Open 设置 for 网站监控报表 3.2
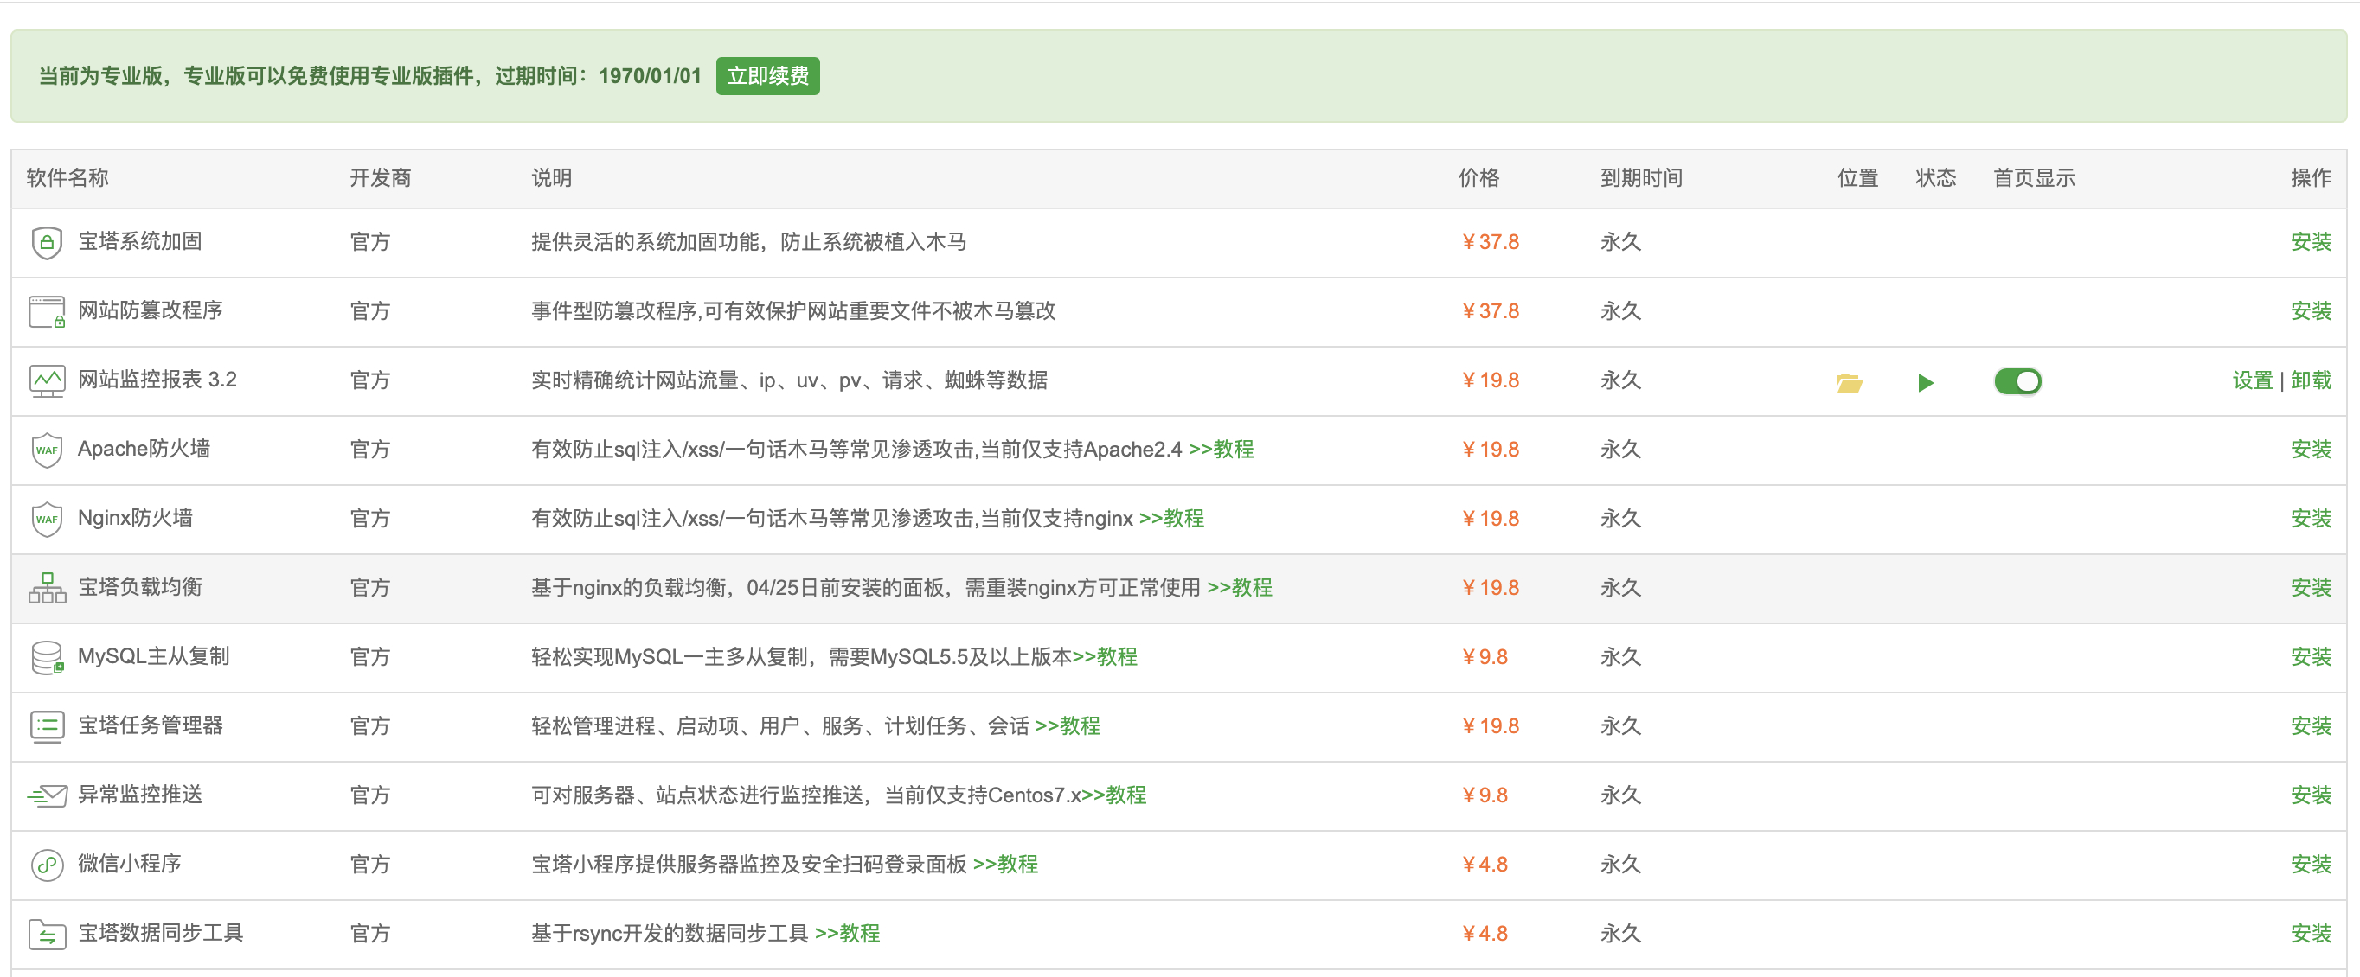The width and height of the screenshot is (2360, 977). point(2252,380)
